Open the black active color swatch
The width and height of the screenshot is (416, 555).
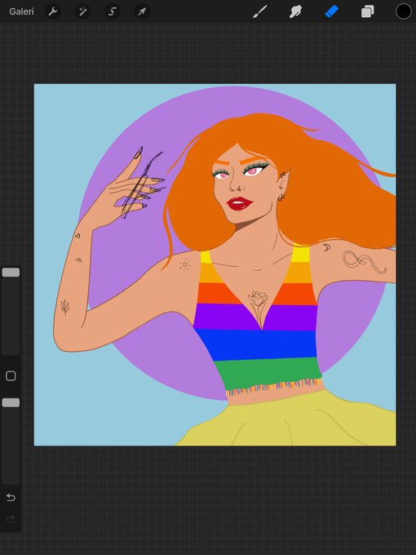coord(403,11)
